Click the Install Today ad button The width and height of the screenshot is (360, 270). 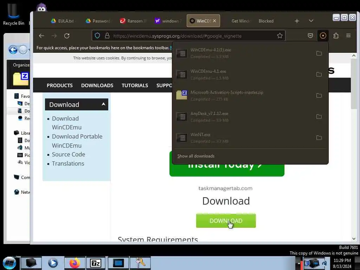tap(227, 170)
